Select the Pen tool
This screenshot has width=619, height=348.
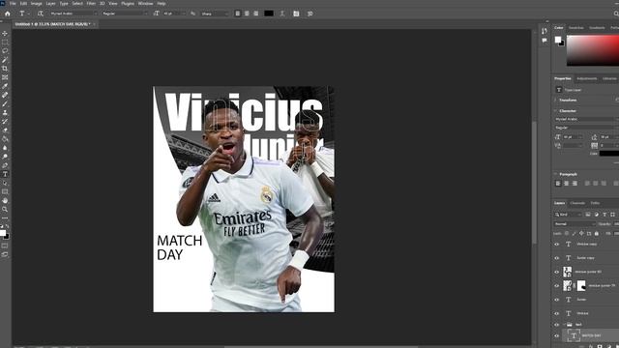[5, 165]
